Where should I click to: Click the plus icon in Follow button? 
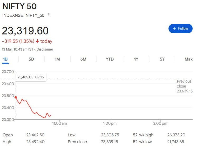[x=174, y=28]
